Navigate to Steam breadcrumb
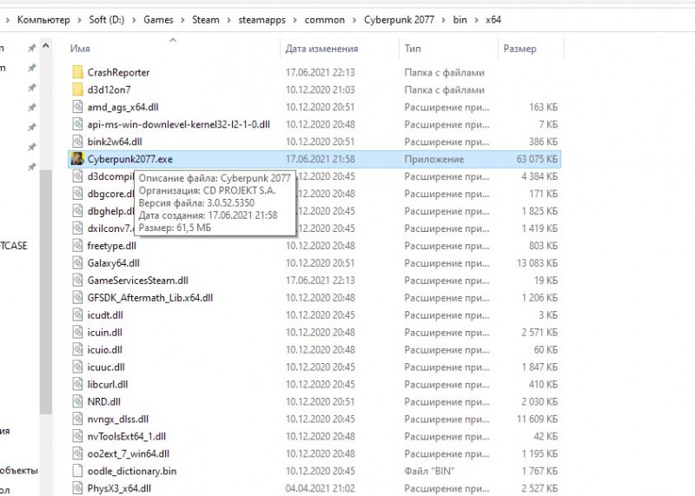 tap(206, 20)
